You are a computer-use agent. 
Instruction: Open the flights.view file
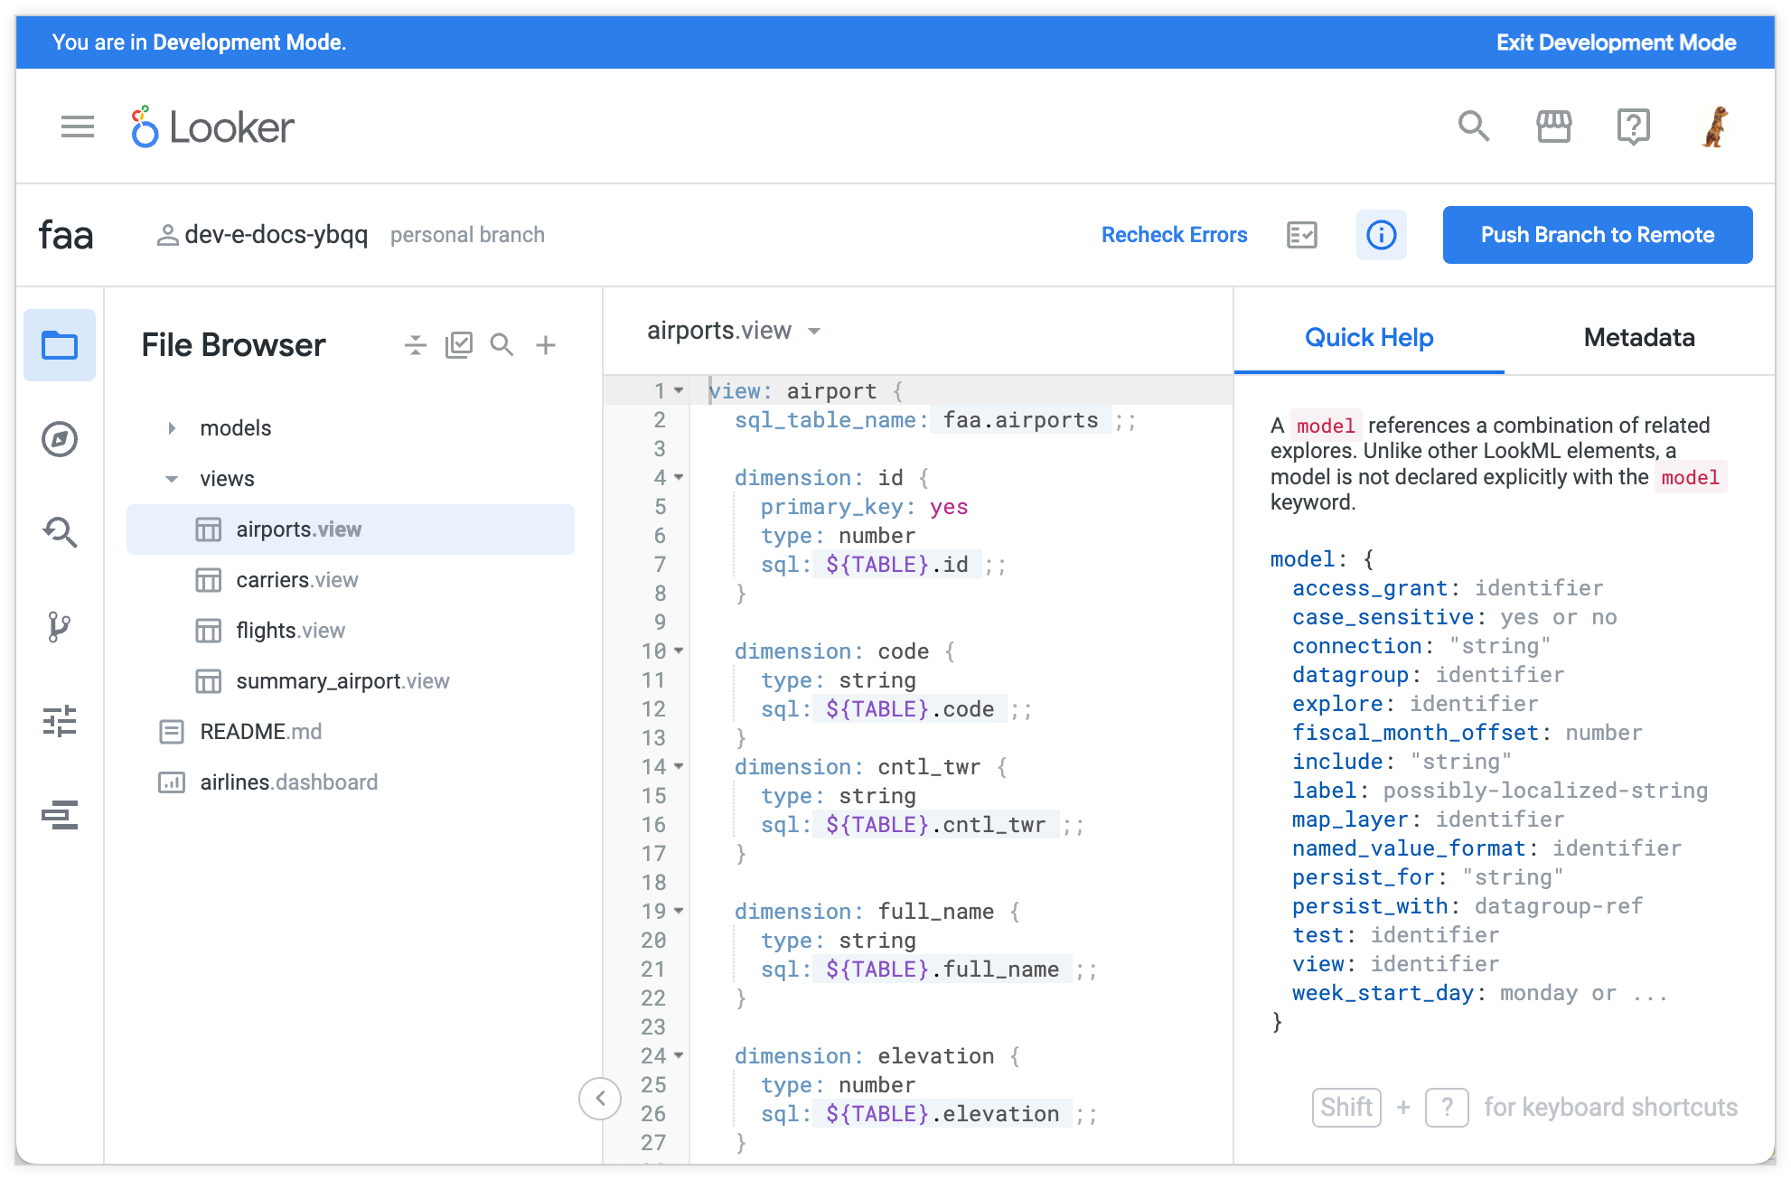click(290, 631)
